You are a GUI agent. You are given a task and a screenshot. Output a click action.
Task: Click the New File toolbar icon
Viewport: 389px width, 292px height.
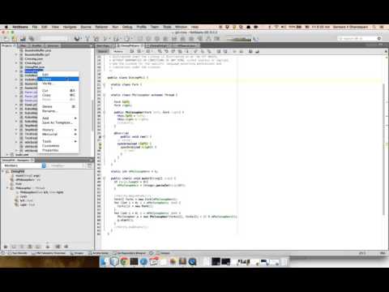pyautogui.click(x=6, y=39)
